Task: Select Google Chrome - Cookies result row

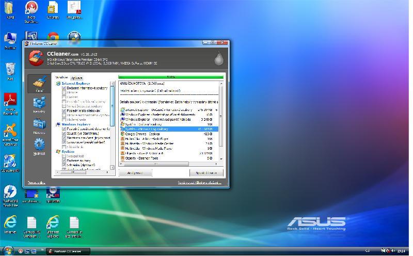Action: tap(169, 134)
